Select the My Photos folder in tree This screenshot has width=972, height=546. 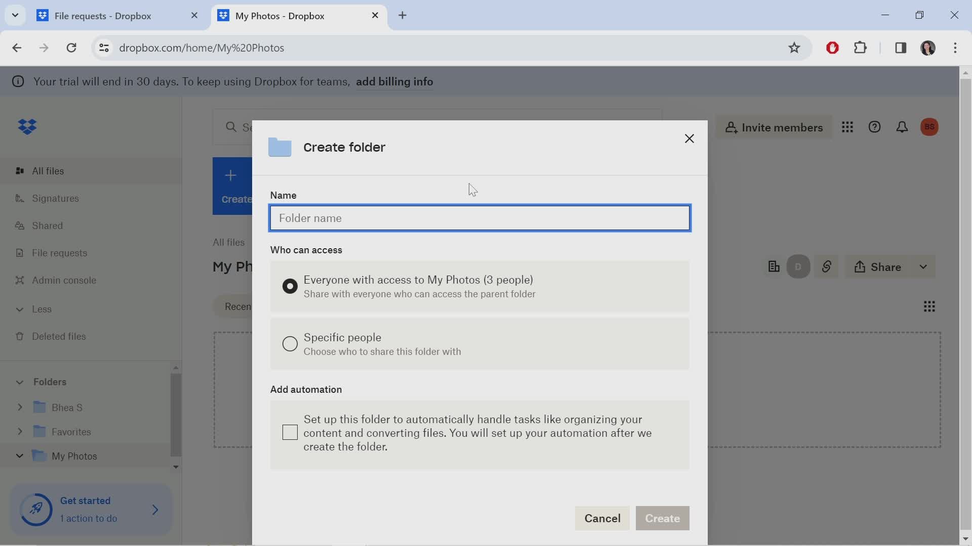[74, 456]
